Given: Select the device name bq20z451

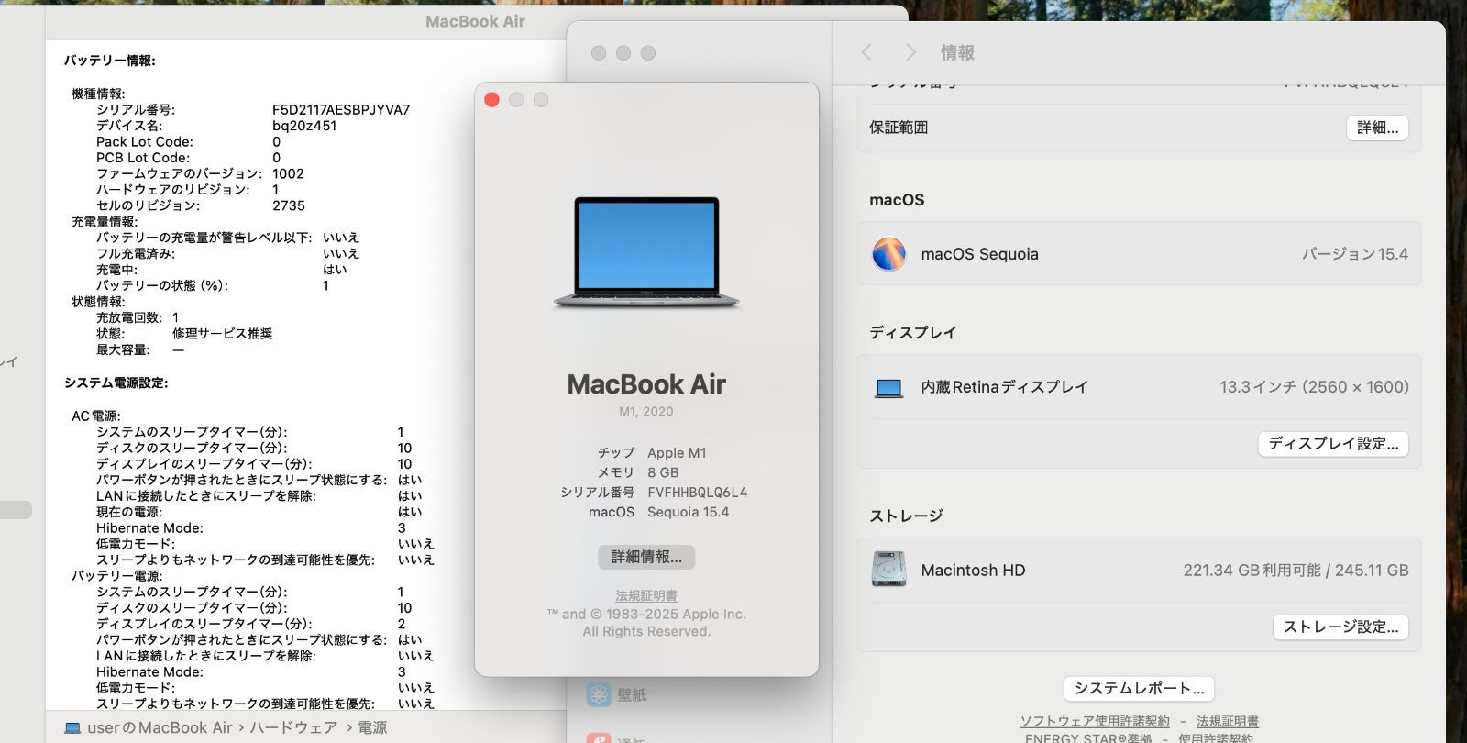Looking at the screenshot, I should click(304, 126).
